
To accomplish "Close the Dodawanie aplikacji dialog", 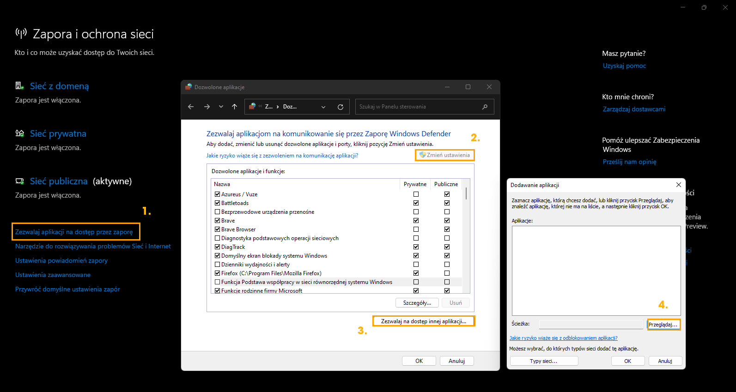I will pyautogui.click(x=678, y=185).
